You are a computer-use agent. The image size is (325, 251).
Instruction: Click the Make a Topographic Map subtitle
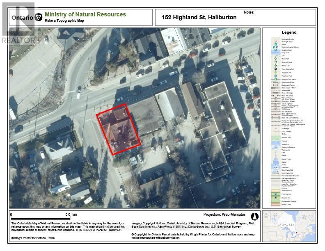(64, 21)
